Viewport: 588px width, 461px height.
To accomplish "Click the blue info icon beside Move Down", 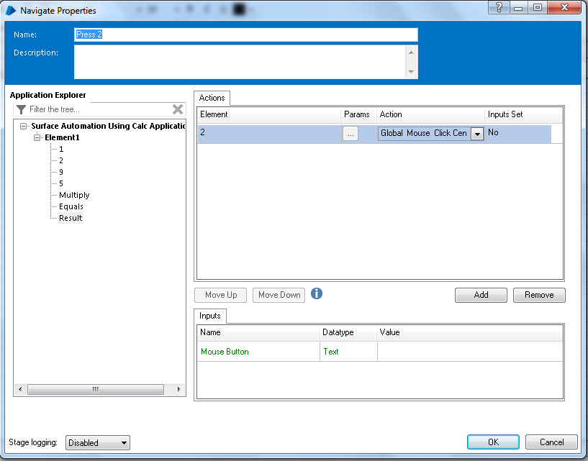I will 316,293.
